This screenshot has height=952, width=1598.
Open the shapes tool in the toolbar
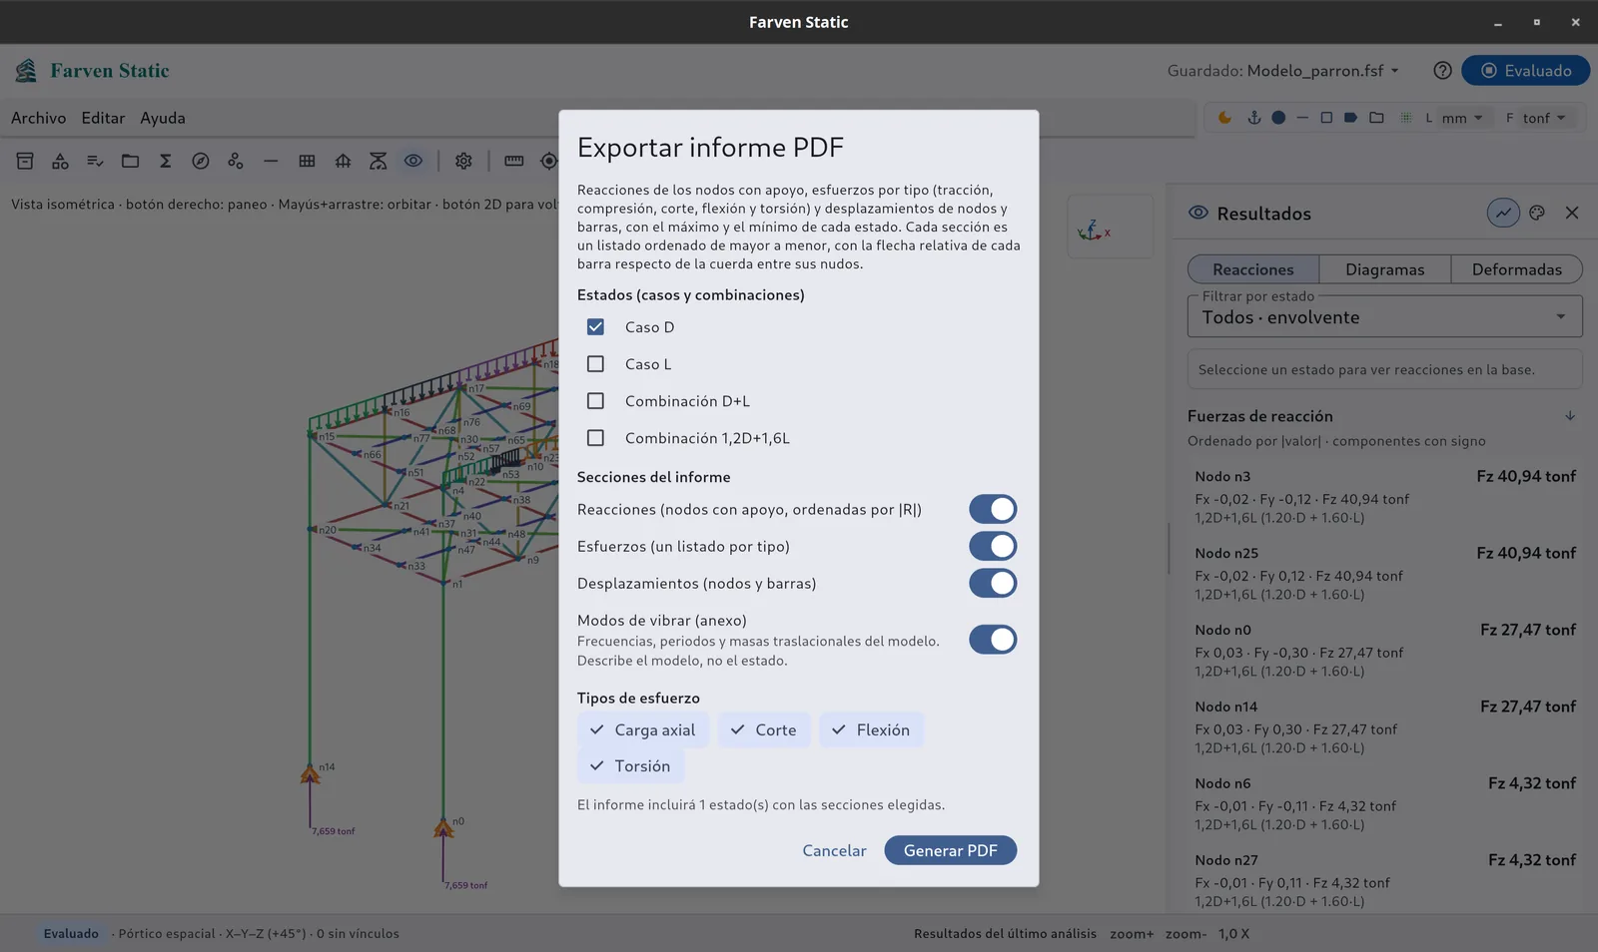[x=60, y=161]
